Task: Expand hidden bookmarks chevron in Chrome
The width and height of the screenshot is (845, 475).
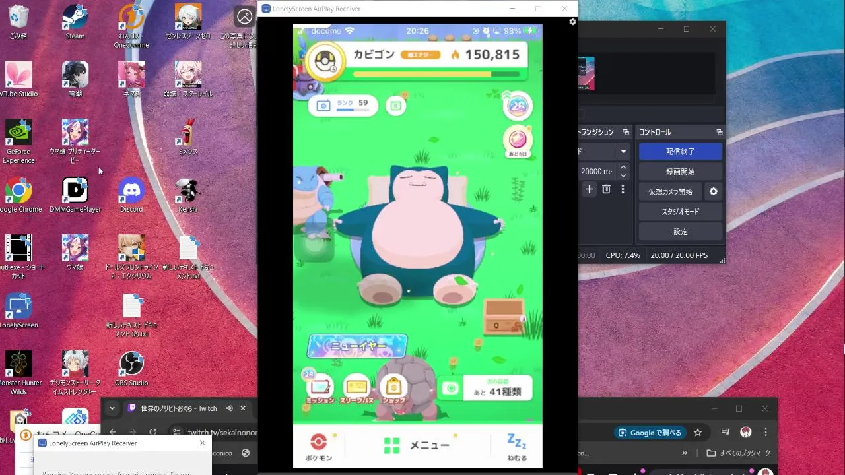Action: [x=685, y=453]
